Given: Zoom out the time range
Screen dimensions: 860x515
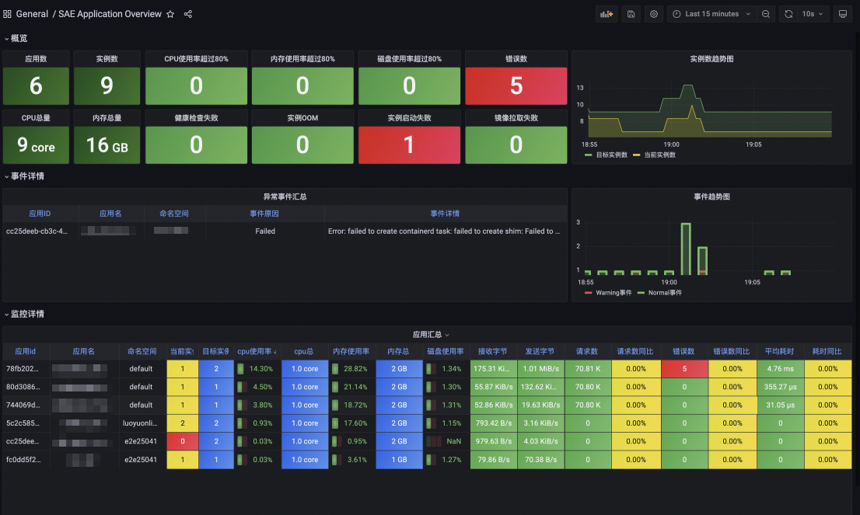Looking at the screenshot, I should tap(766, 14).
